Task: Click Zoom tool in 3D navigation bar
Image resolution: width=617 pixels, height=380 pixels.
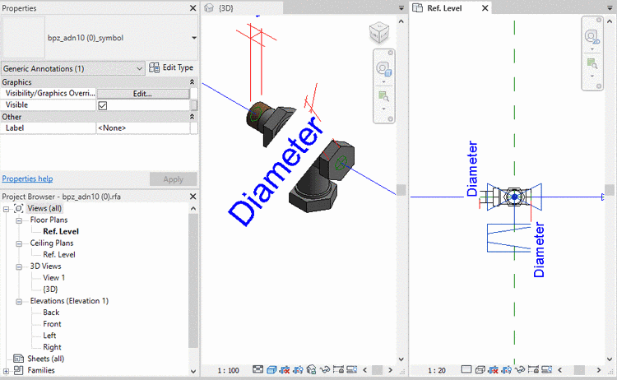Action: (x=383, y=96)
